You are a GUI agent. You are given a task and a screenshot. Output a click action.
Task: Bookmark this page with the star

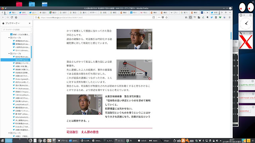click(167, 17)
